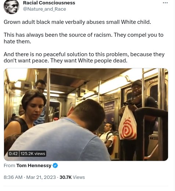Image resolution: width=175 pixels, height=191 pixels.
Task: Select the tweet paragraph starting 'This has always'
Action: click(x=84, y=38)
